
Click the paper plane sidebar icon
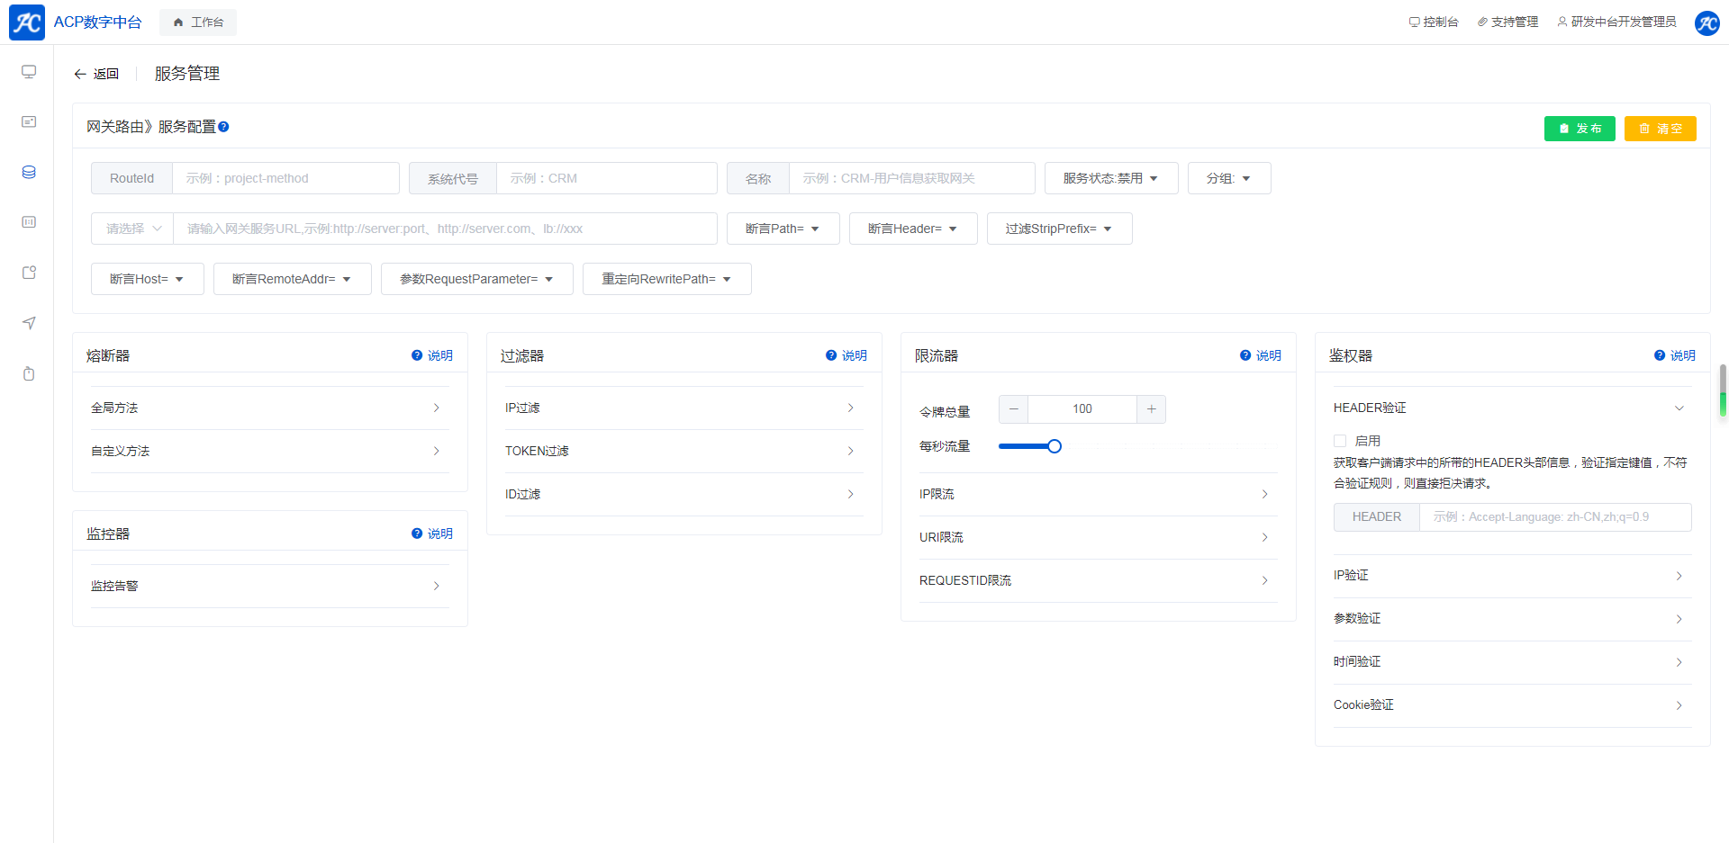click(x=29, y=323)
